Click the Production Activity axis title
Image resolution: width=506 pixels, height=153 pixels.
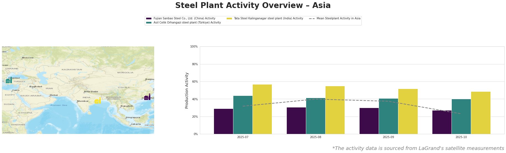coord(187,90)
